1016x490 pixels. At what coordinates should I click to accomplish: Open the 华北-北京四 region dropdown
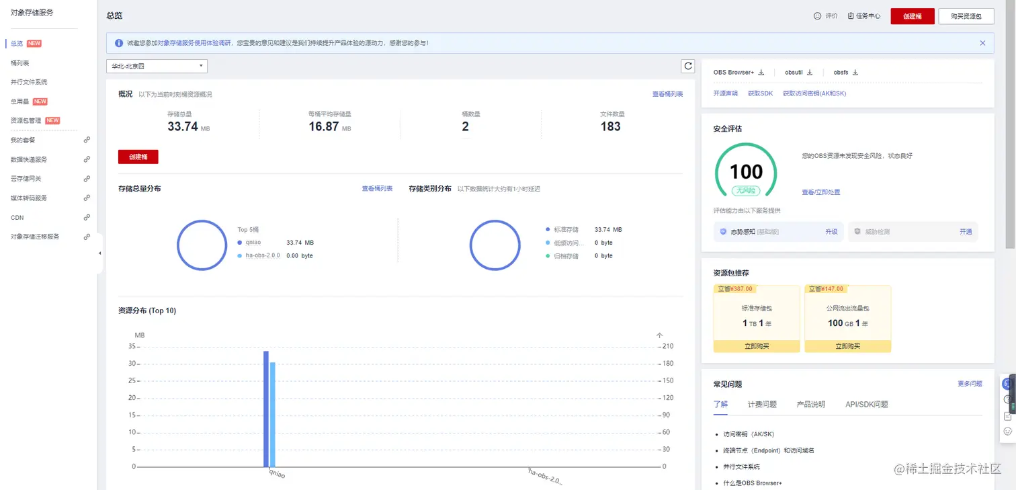click(157, 66)
